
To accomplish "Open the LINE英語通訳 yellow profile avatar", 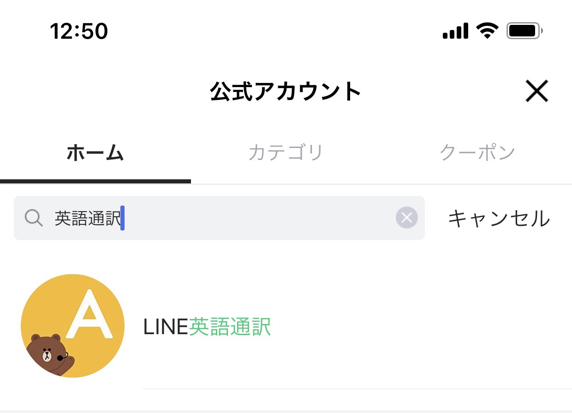I will coord(72,326).
